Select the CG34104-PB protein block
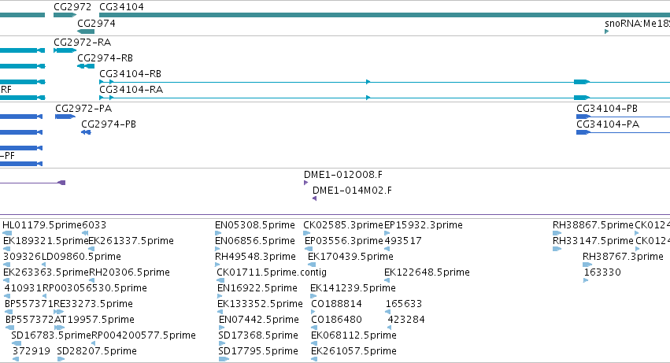Image resolution: width=670 pixels, height=363 pixels. click(583, 117)
